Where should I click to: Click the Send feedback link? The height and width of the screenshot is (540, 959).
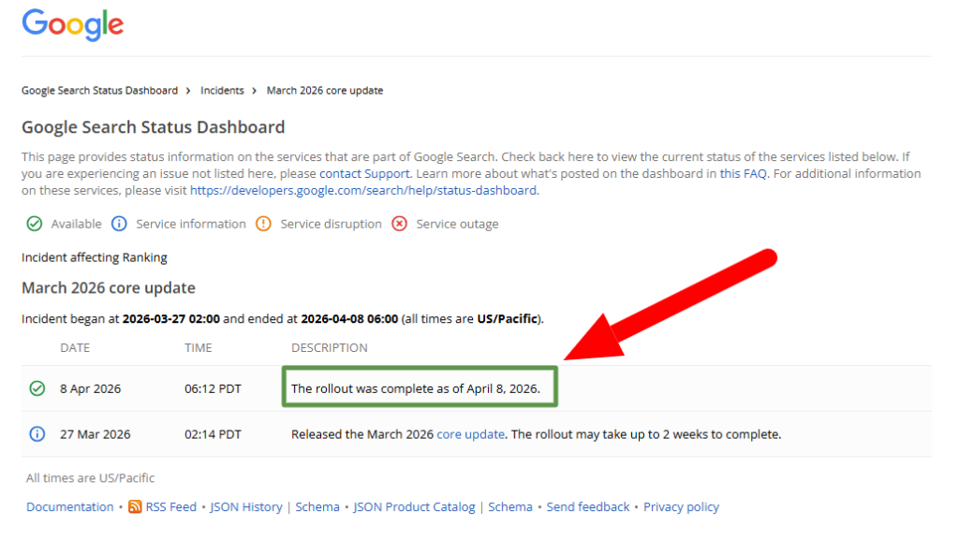(x=588, y=507)
